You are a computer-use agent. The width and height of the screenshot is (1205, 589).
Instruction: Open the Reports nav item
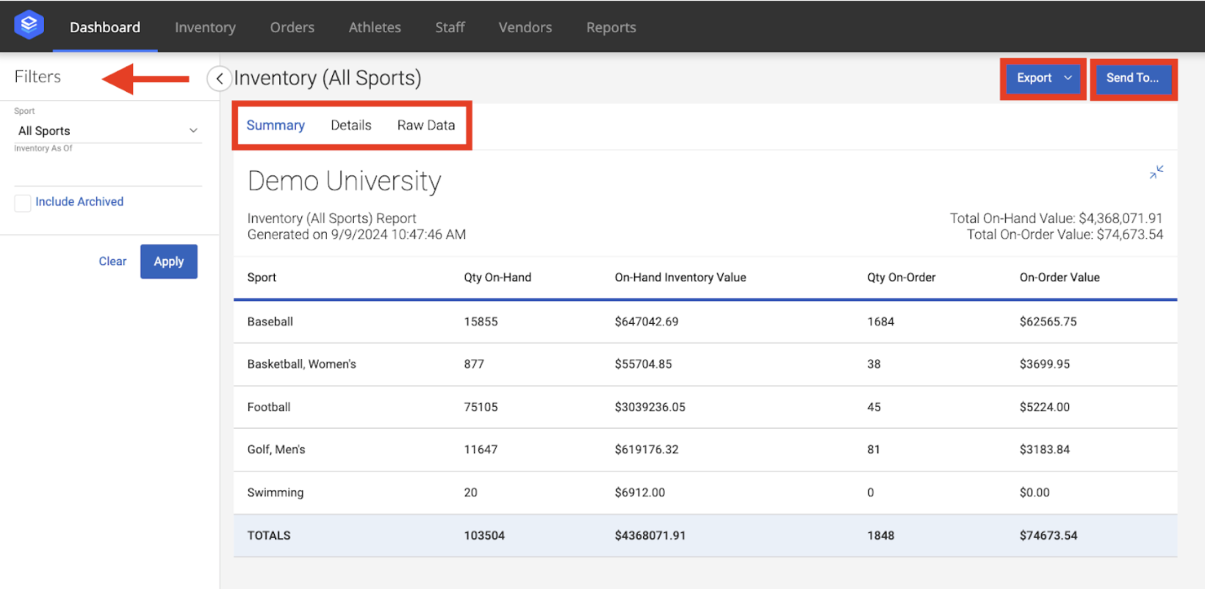click(x=611, y=27)
